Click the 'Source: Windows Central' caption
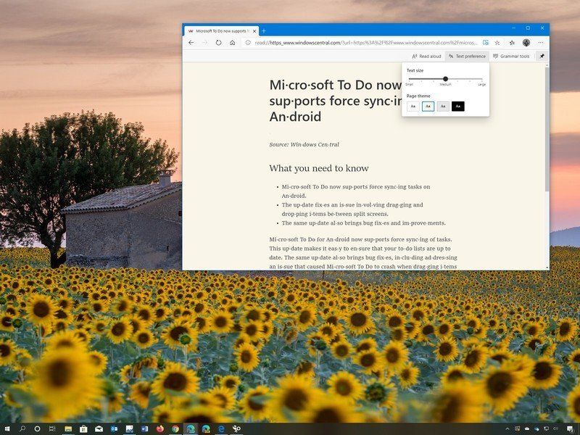 [304, 144]
